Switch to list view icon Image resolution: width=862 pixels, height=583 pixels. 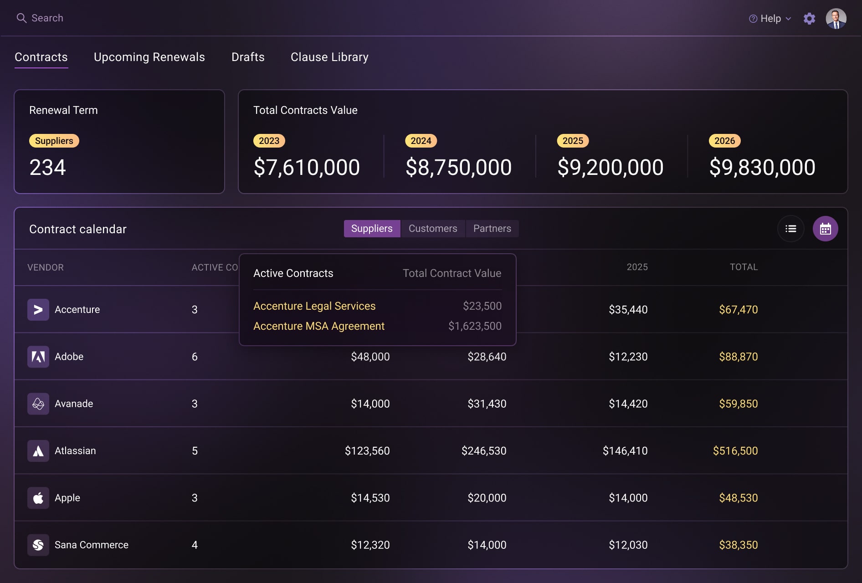coord(790,229)
